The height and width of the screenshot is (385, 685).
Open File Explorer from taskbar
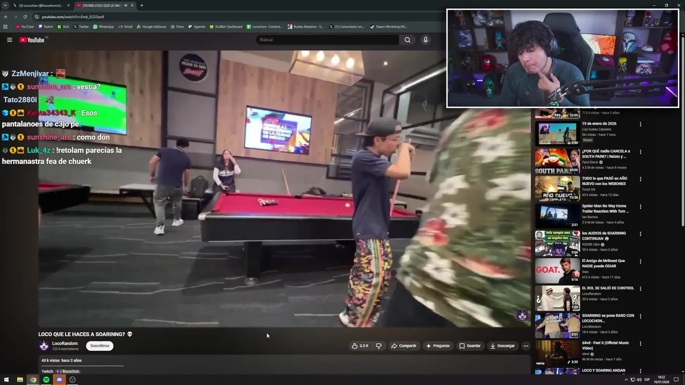20,380
